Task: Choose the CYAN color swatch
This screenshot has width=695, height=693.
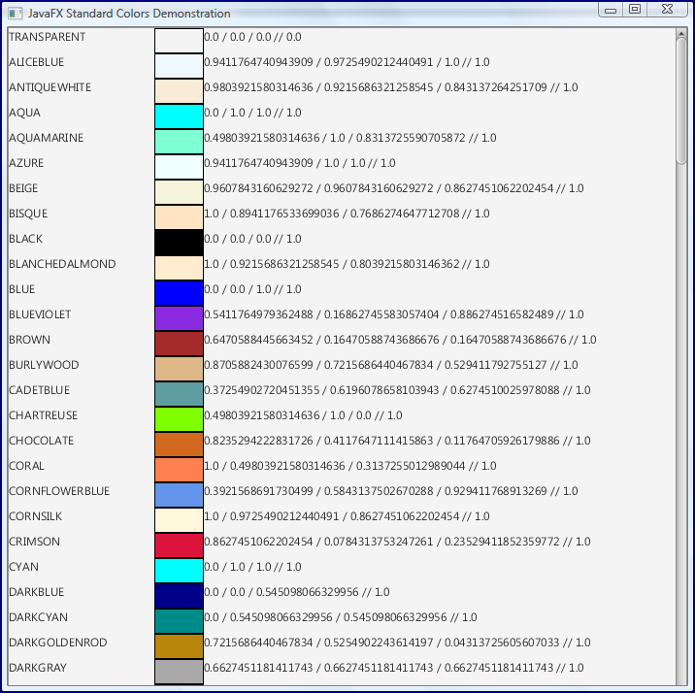Action: (x=179, y=571)
